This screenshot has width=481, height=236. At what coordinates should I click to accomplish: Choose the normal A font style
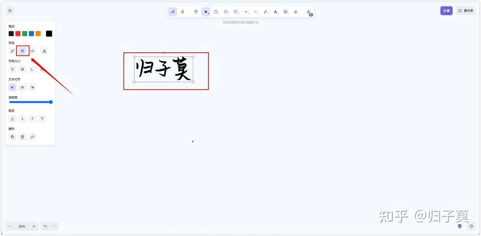coord(22,51)
